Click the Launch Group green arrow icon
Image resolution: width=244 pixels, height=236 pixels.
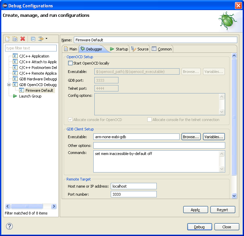[15, 96]
